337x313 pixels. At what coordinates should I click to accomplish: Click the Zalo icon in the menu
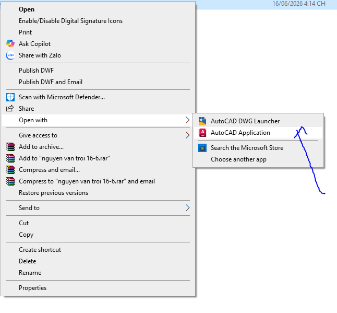pyautogui.click(x=10, y=55)
